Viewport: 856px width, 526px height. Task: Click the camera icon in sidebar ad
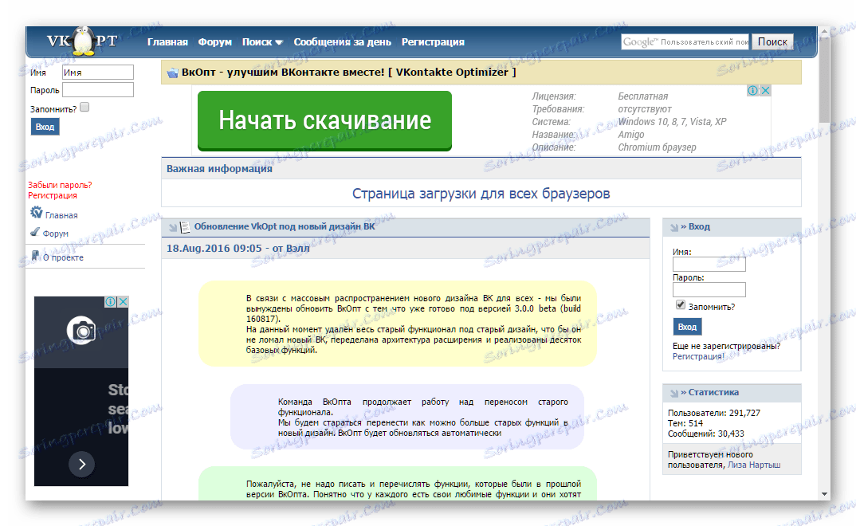(x=81, y=330)
